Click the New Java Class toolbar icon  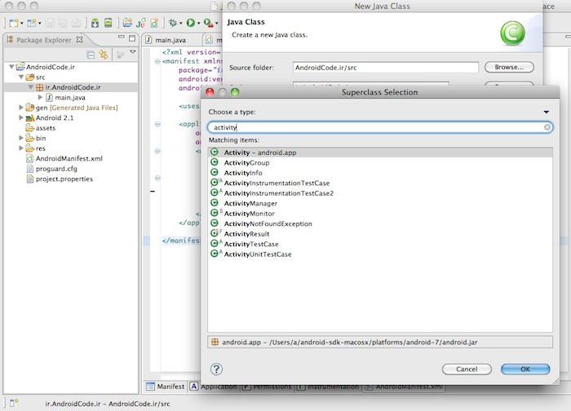pos(154,23)
